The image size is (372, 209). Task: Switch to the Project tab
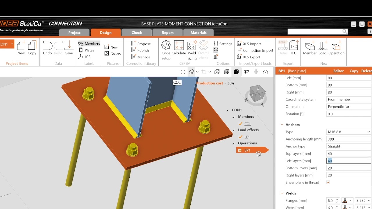point(74,33)
